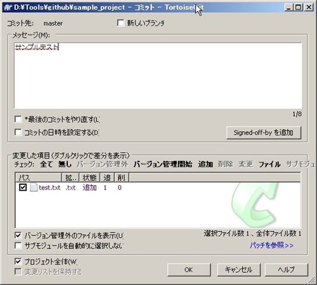Uncheck the test.txt file checkbox
317x285 pixels.
[x=23, y=187]
